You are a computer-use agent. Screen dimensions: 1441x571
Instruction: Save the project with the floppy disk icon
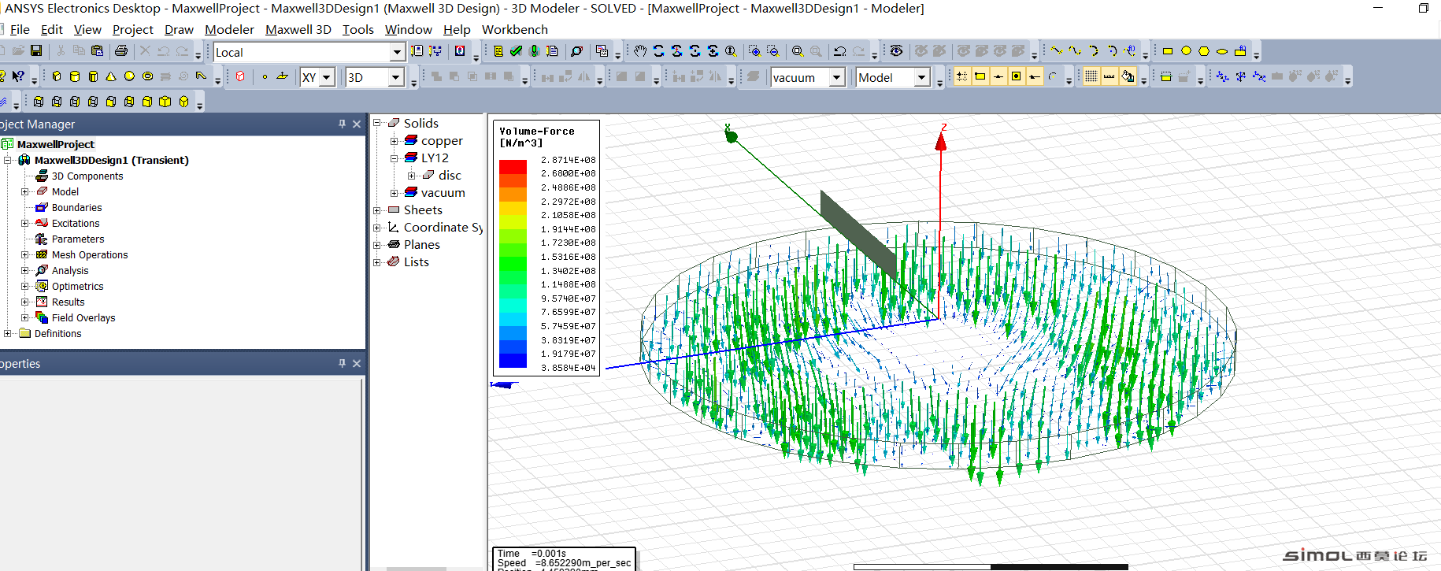tap(36, 50)
